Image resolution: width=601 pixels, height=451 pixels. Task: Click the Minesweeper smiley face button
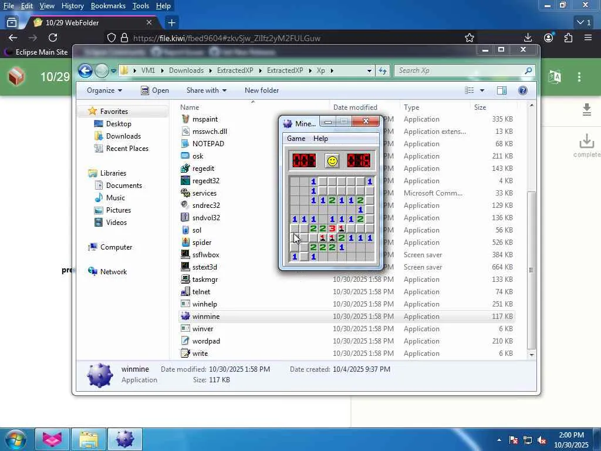pos(332,161)
